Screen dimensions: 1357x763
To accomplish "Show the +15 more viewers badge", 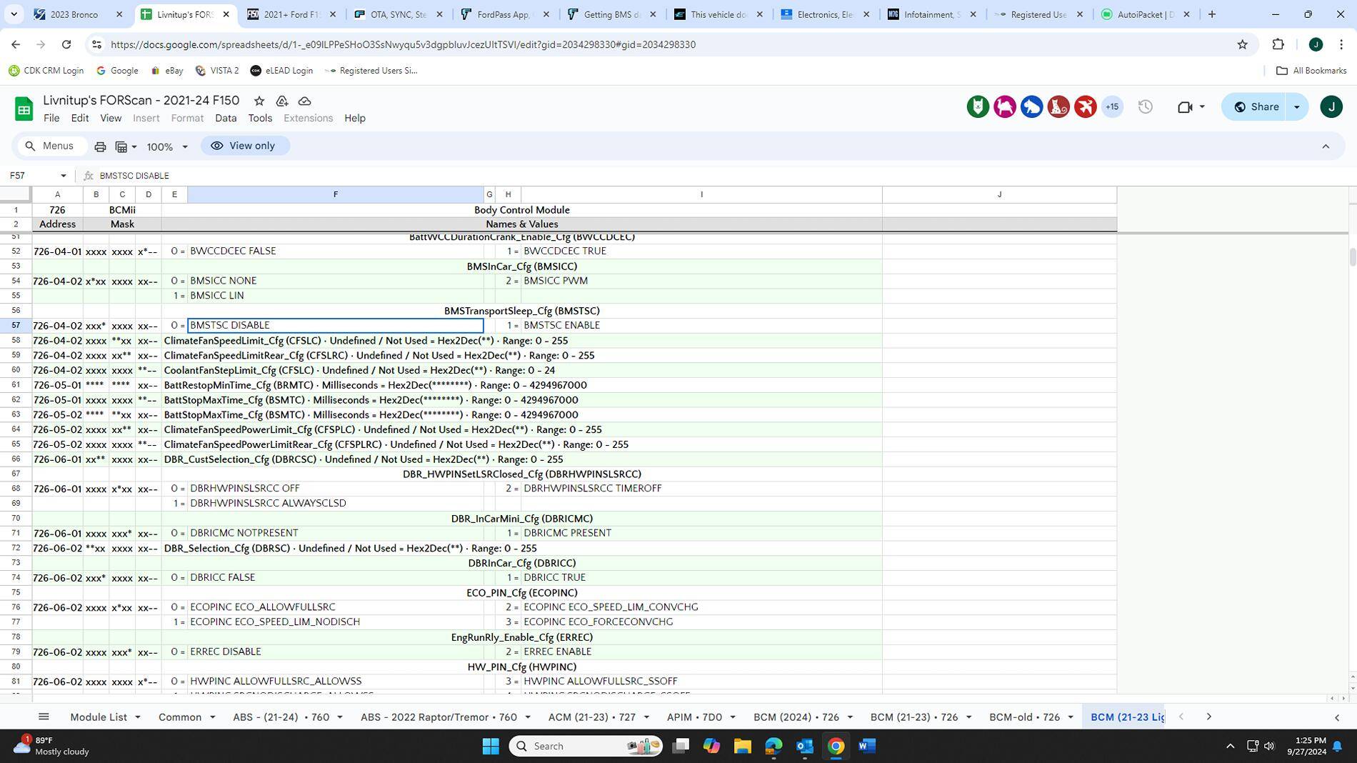I will [1112, 107].
